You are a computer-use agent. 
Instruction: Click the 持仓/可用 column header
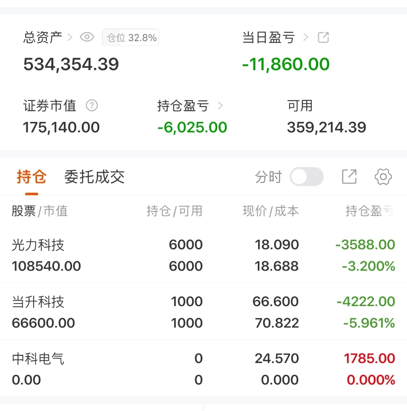click(x=174, y=211)
